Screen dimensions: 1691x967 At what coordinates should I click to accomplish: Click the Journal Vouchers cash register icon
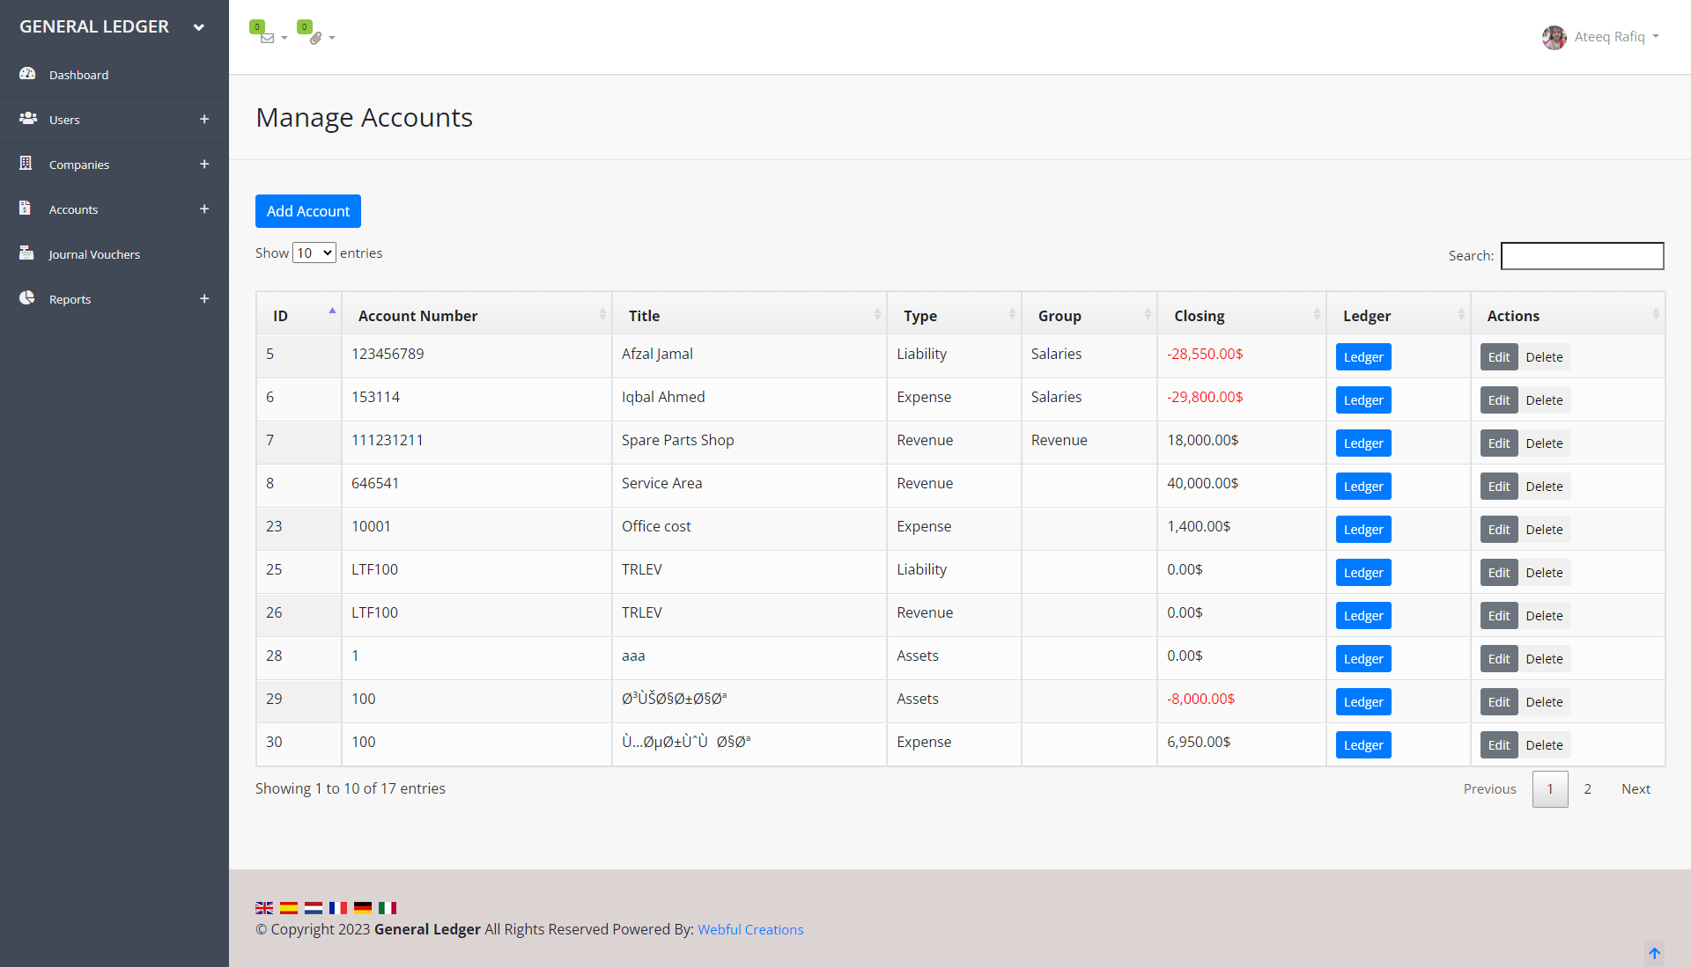26,253
